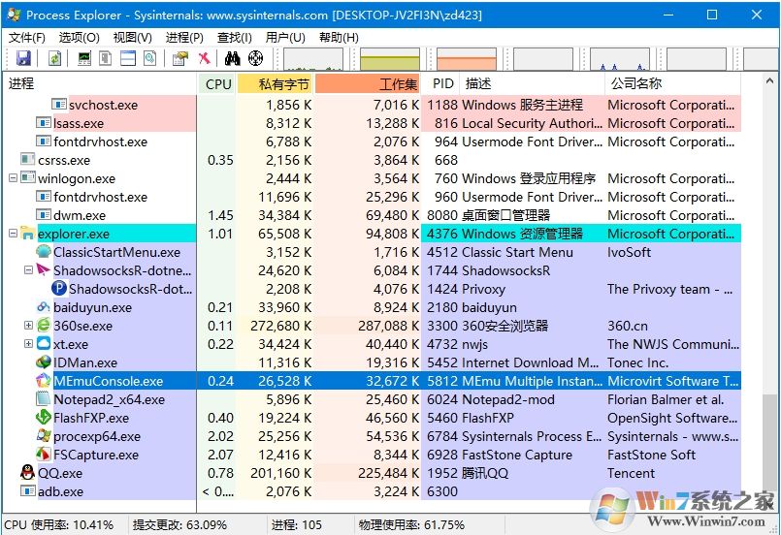Open the 帮助(H) menu

click(x=339, y=37)
